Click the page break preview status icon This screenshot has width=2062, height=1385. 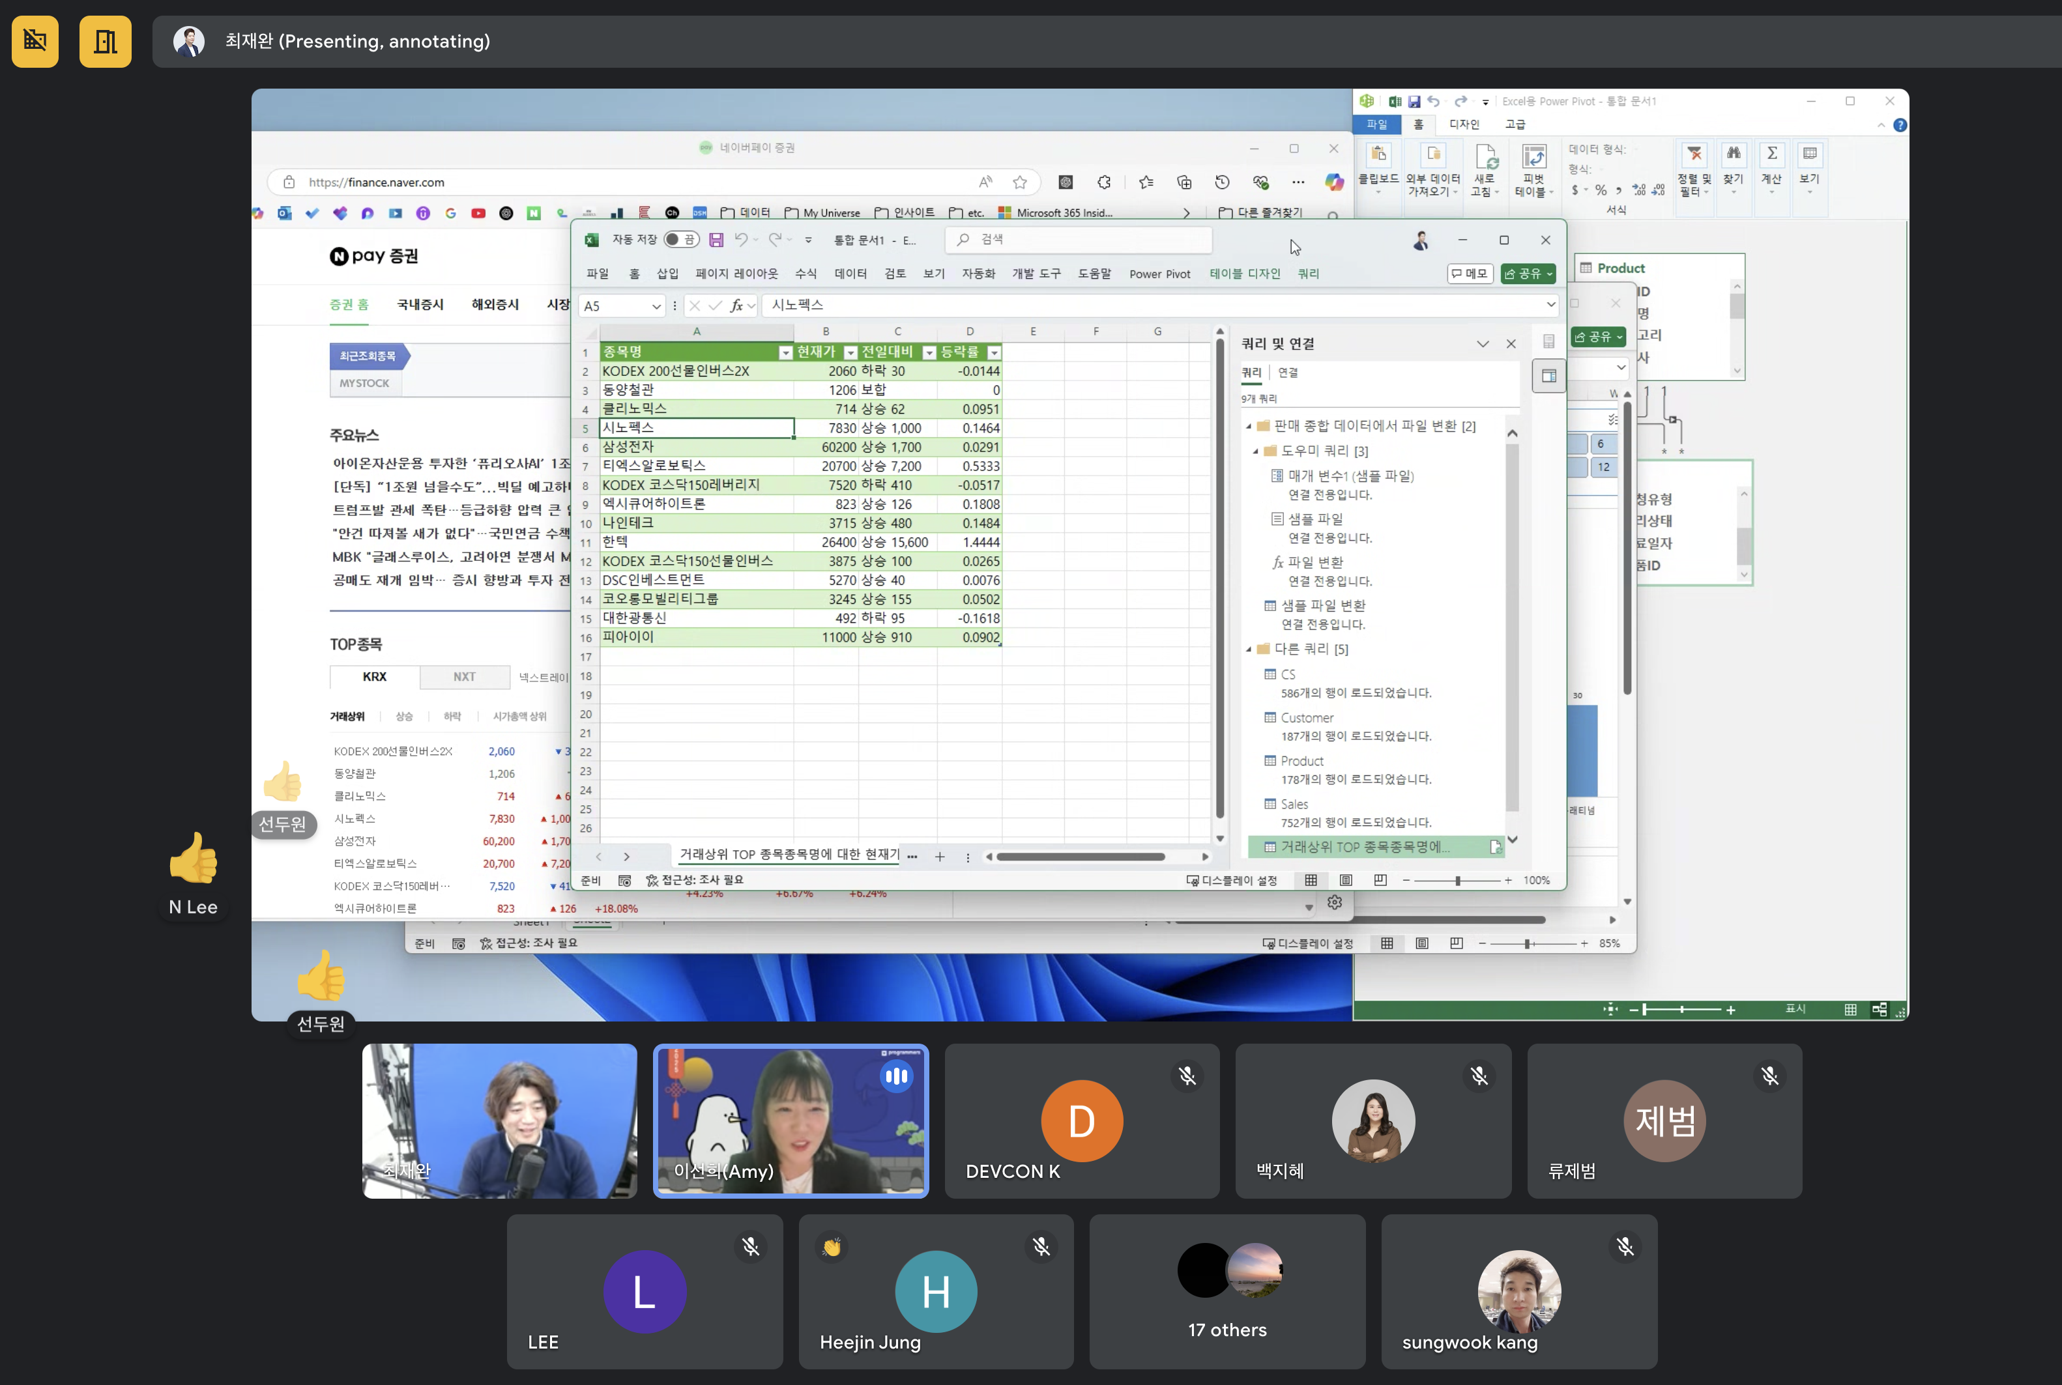coord(1380,881)
